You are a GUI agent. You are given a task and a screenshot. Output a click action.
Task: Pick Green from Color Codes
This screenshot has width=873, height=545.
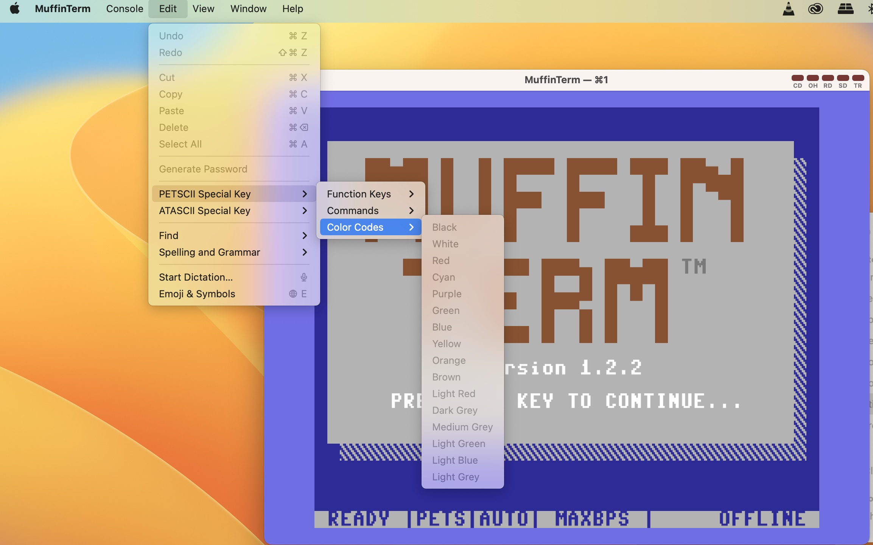tap(462, 311)
